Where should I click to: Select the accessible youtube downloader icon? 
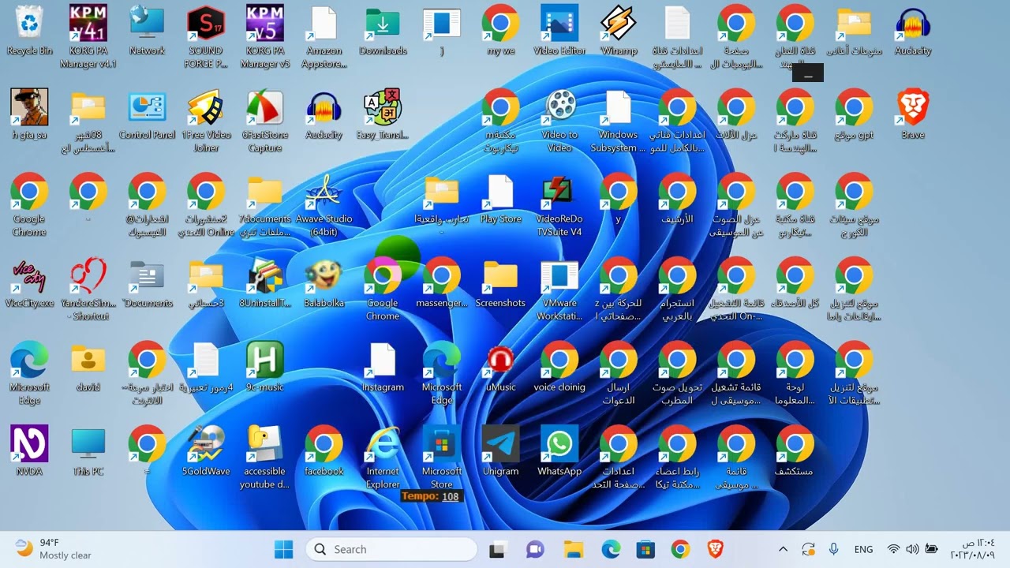point(265,458)
